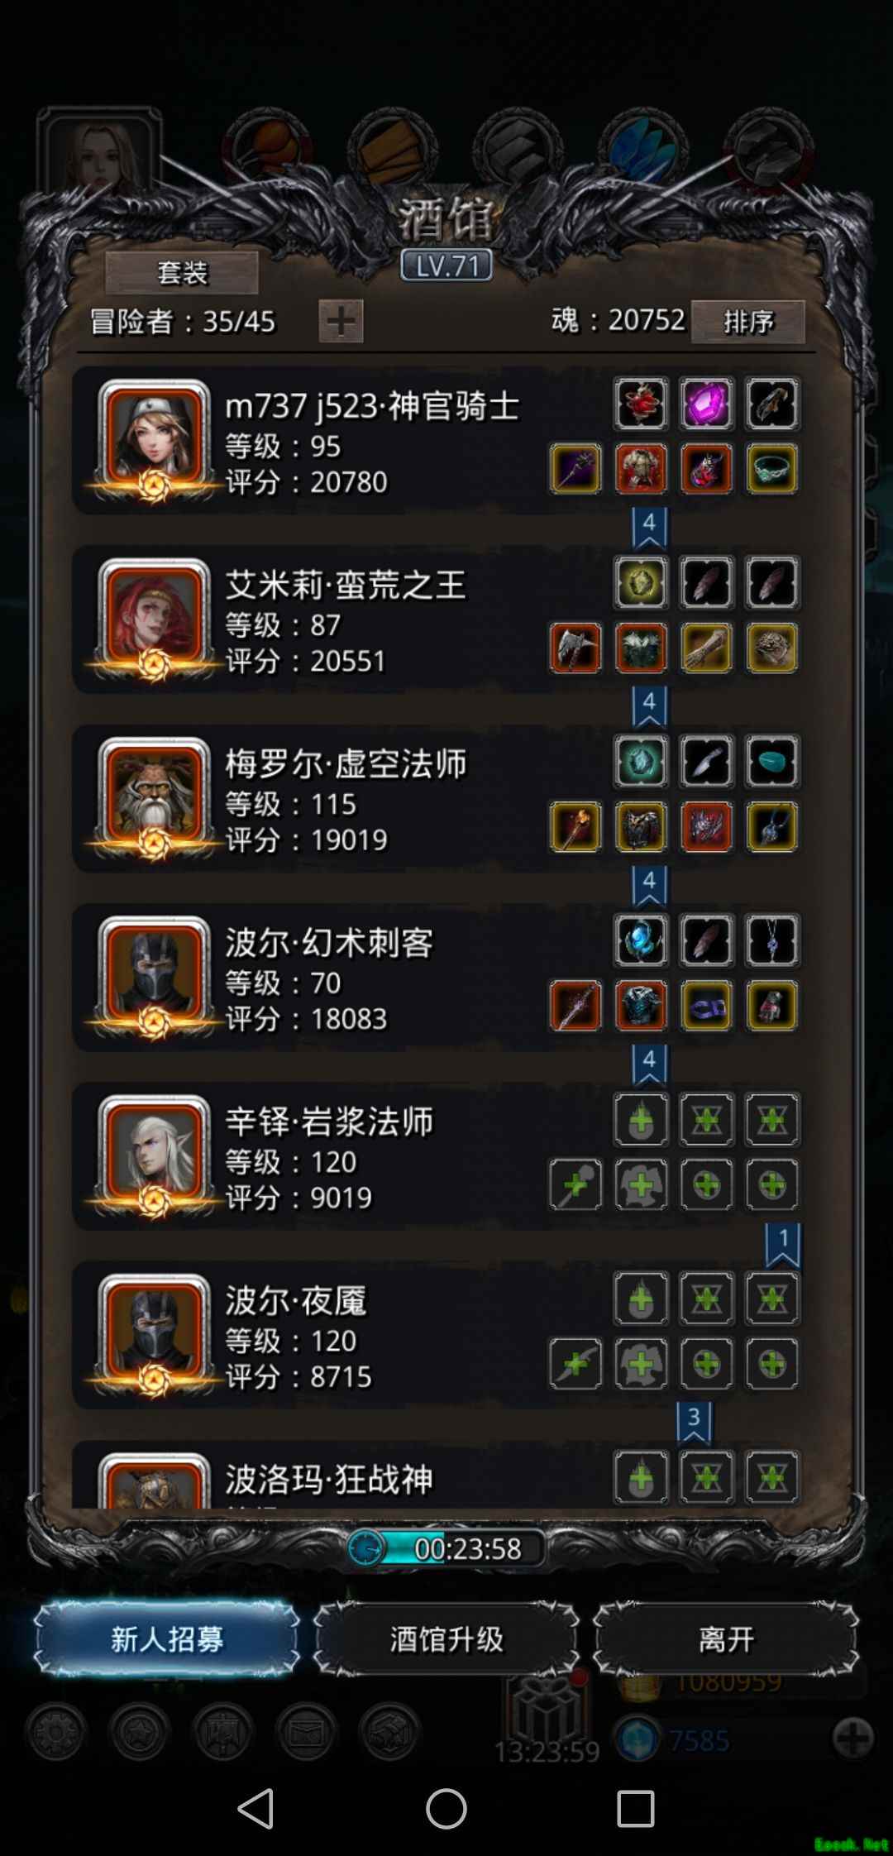
Task: Open 梅罗尔's red demon helmet slot
Action: 706,826
